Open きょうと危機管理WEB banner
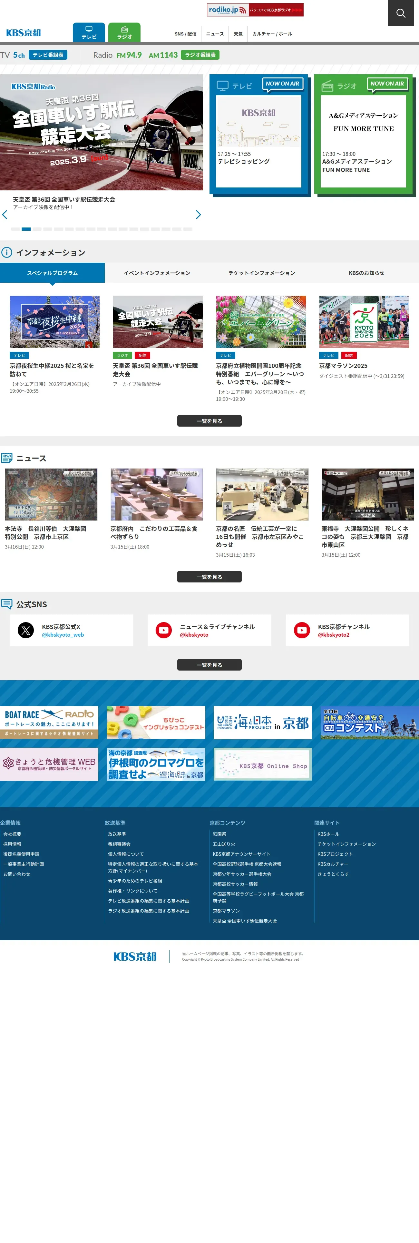The image size is (419, 1243). click(49, 764)
